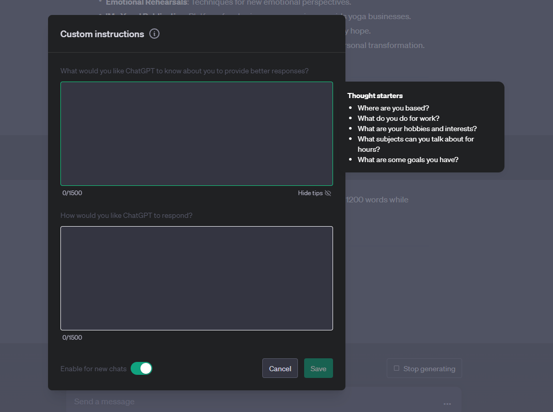553x412 pixels.
Task: Click the 'Where are you based?' tip
Action: pos(393,108)
